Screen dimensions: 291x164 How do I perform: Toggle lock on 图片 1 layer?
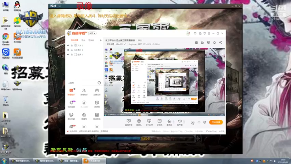pyautogui.click(x=72, y=50)
